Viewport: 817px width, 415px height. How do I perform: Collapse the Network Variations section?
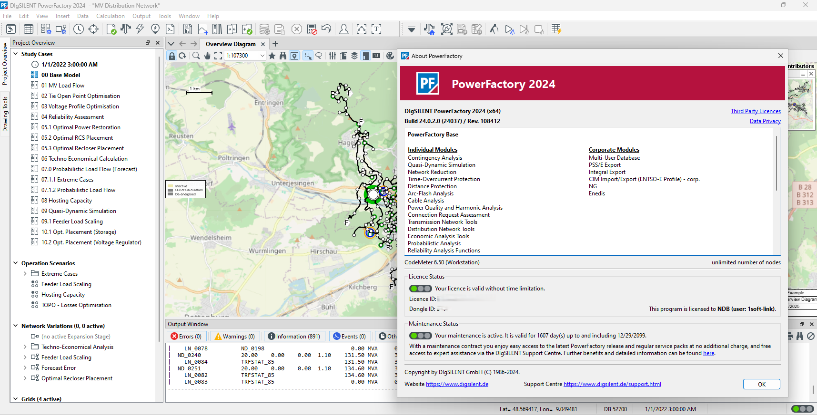[x=16, y=326]
